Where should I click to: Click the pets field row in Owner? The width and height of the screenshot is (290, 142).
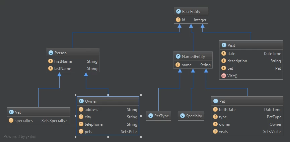coord(108,132)
